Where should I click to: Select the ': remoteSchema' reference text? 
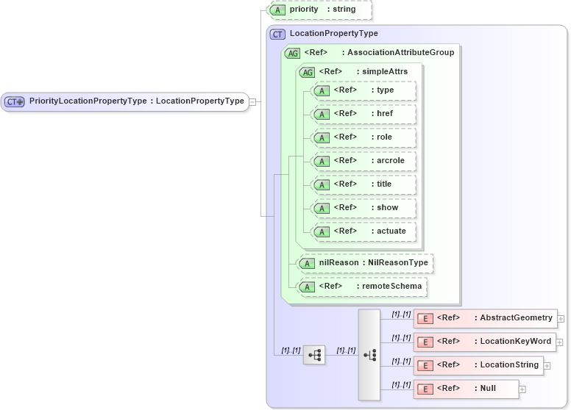point(389,286)
